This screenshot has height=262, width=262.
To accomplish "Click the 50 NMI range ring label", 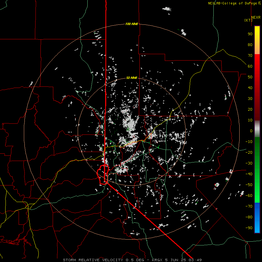I will click(132, 78).
